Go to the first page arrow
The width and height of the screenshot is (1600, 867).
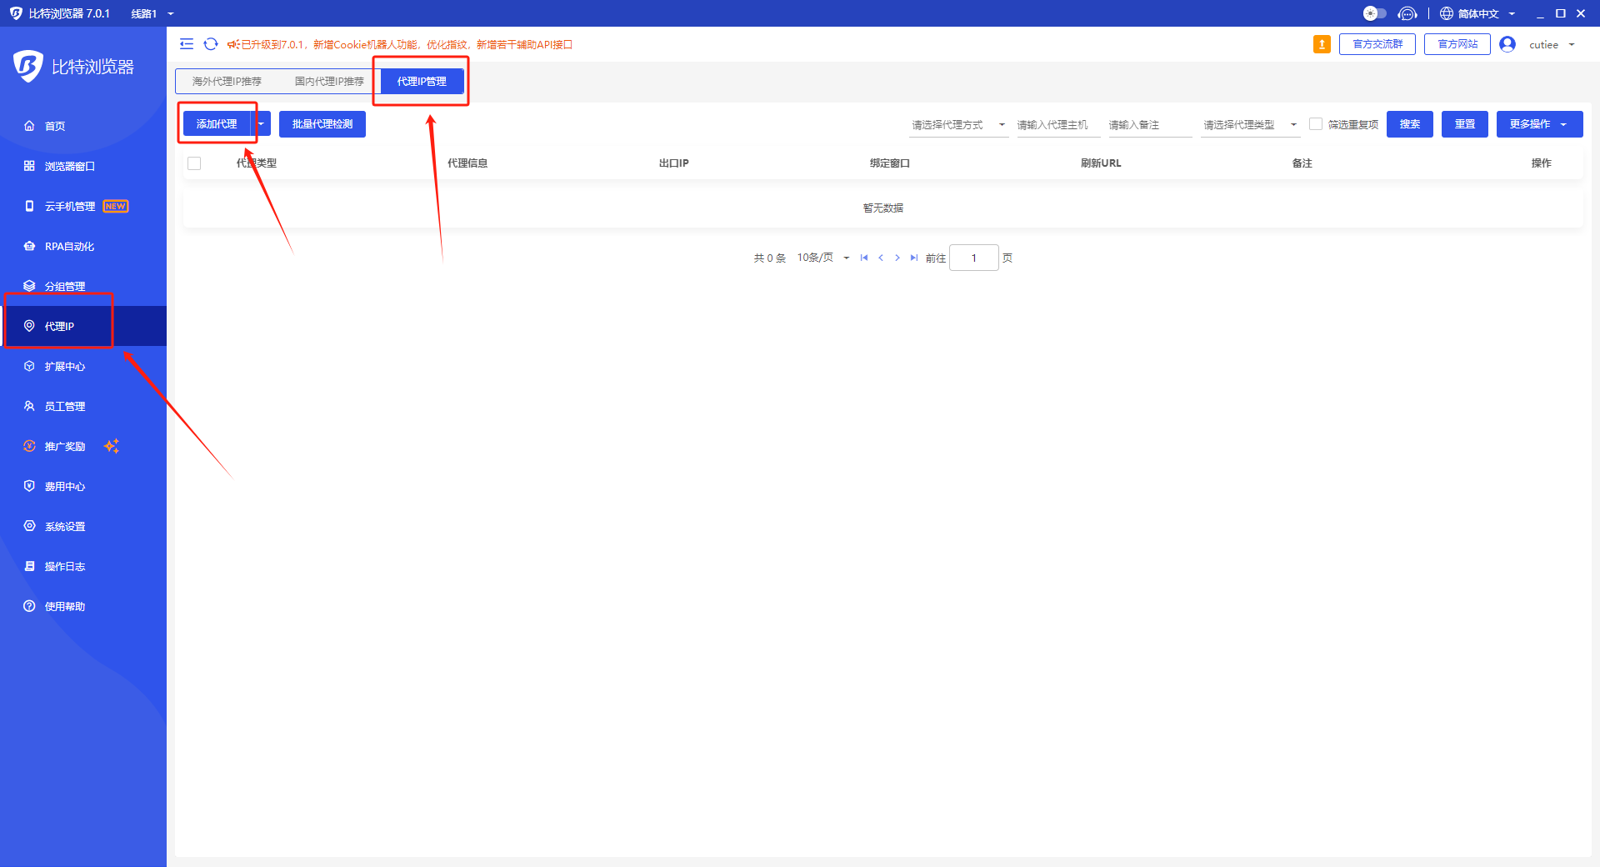pos(864,258)
